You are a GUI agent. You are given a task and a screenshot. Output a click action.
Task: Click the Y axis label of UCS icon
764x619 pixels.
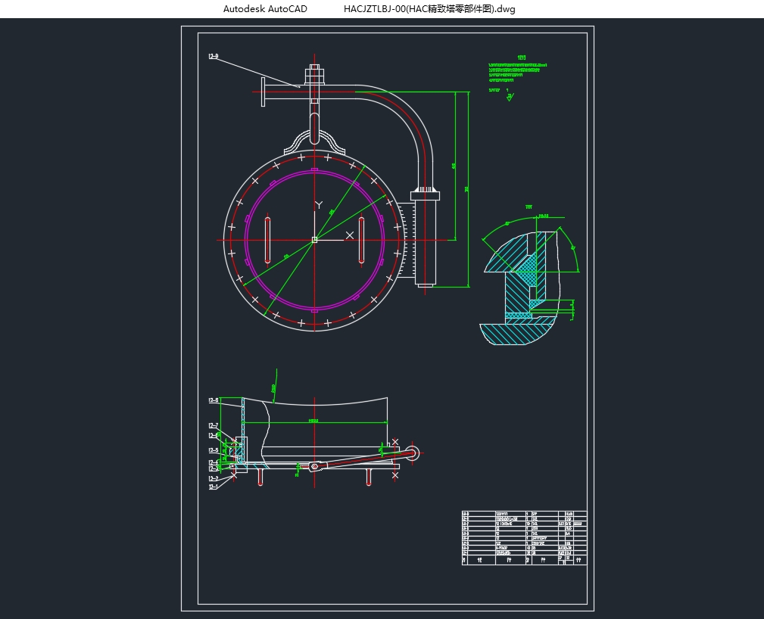[x=319, y=204]
